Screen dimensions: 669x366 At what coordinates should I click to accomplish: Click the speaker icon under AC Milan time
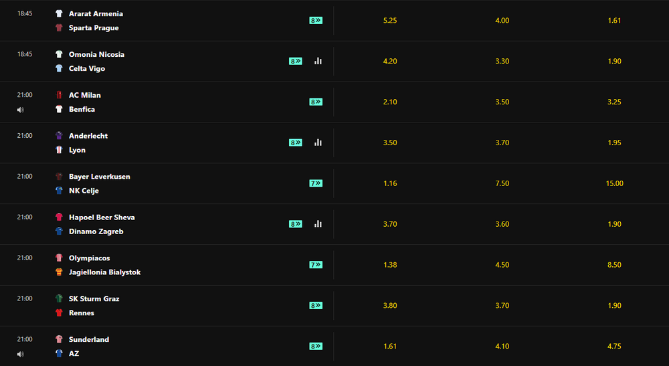click(21, 110)
